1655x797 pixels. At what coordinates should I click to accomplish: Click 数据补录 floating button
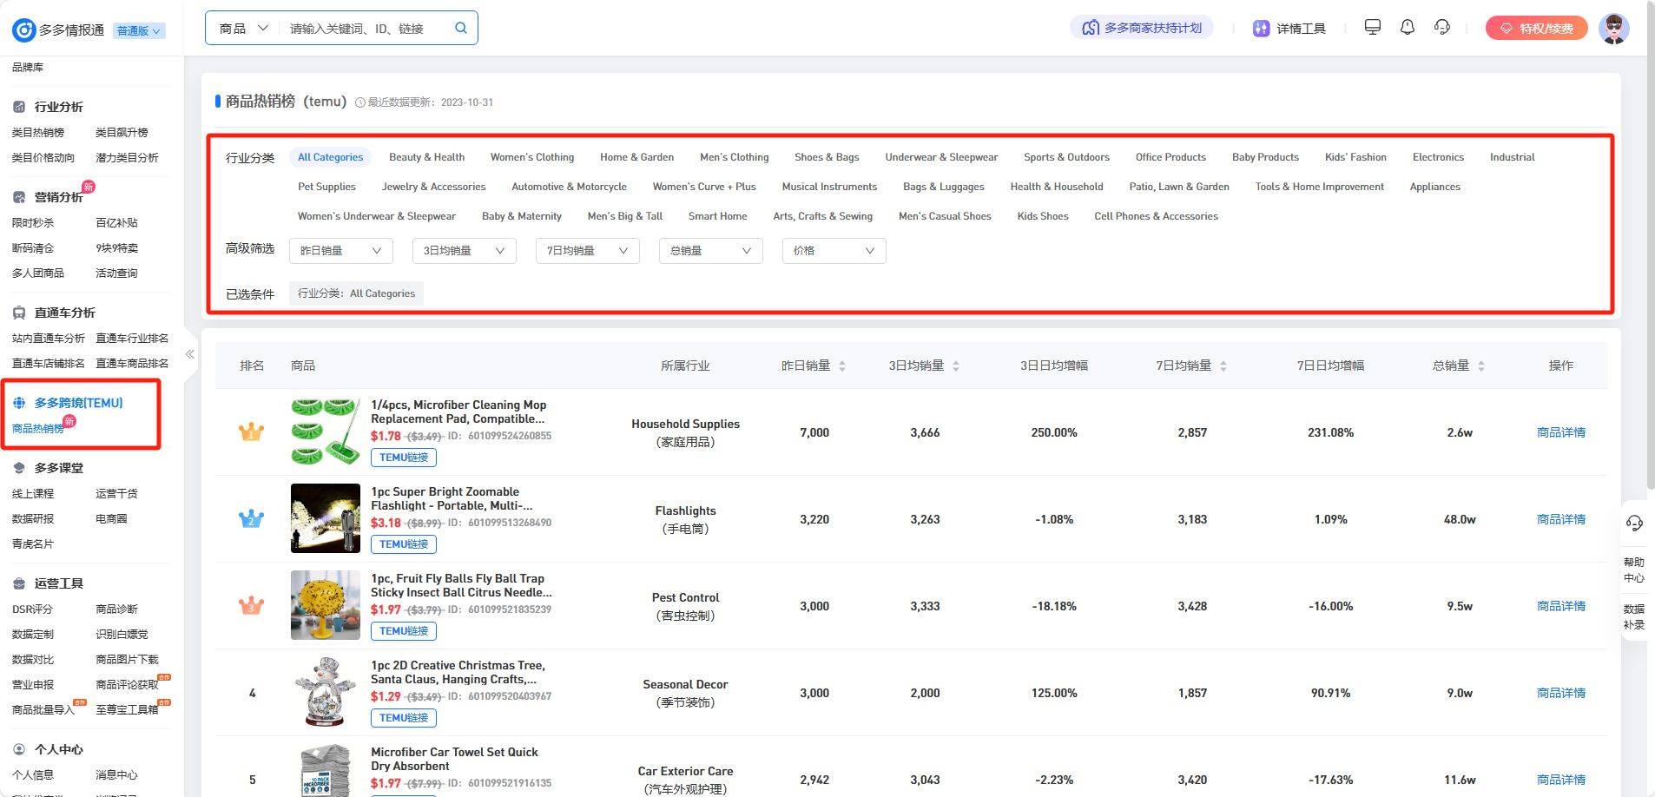[1634, 616]
